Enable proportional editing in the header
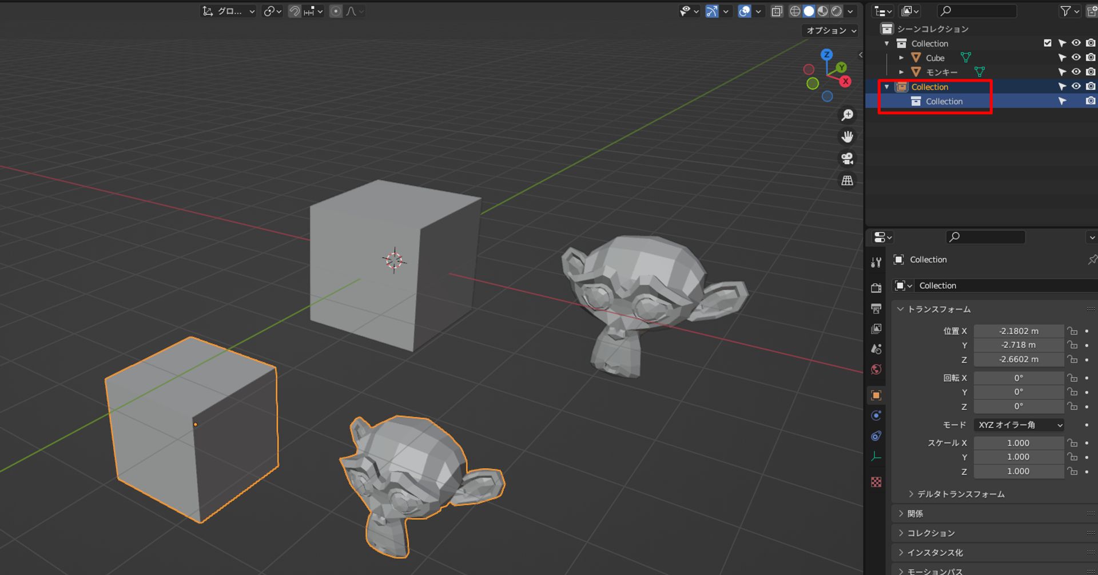Screen dimensions: 1098x575 (336, 11)
